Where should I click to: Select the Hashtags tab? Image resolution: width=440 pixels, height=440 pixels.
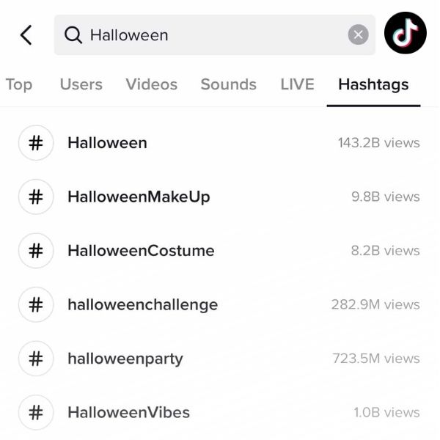tap(373, 85)
